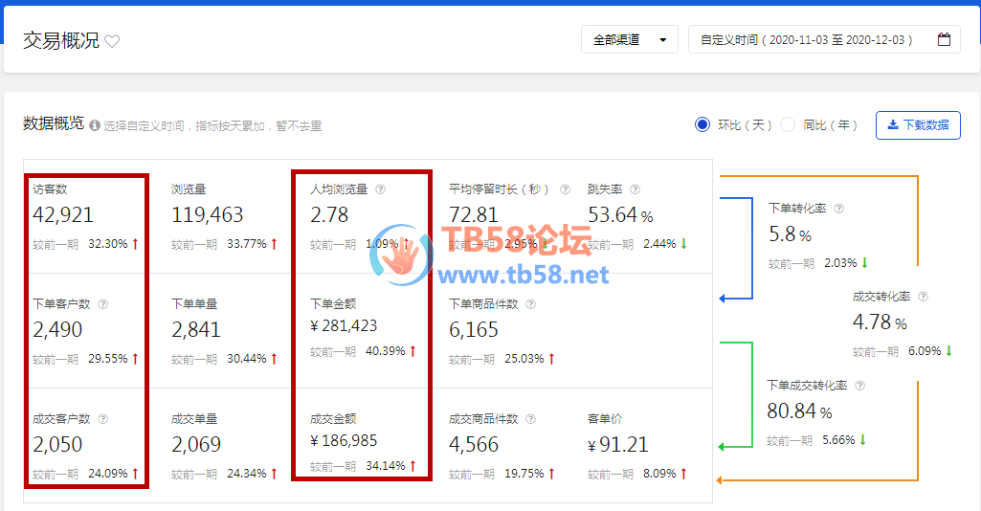981x511 pixels.
Task: Click the calendar icon in date range field
Action: click(944, 40)
